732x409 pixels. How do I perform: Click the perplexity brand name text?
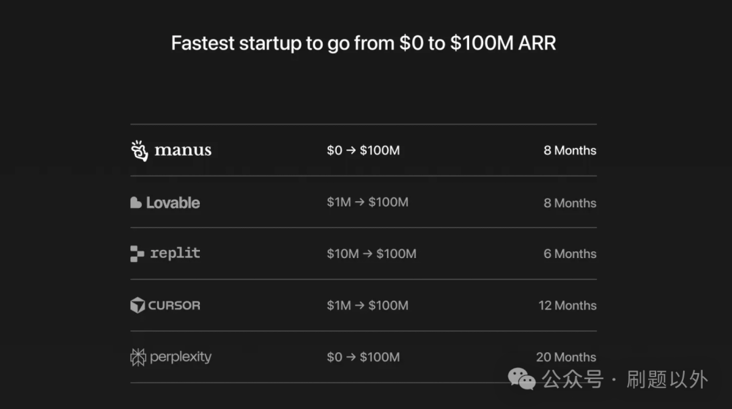pyautogui.click(x=181, y=357)
